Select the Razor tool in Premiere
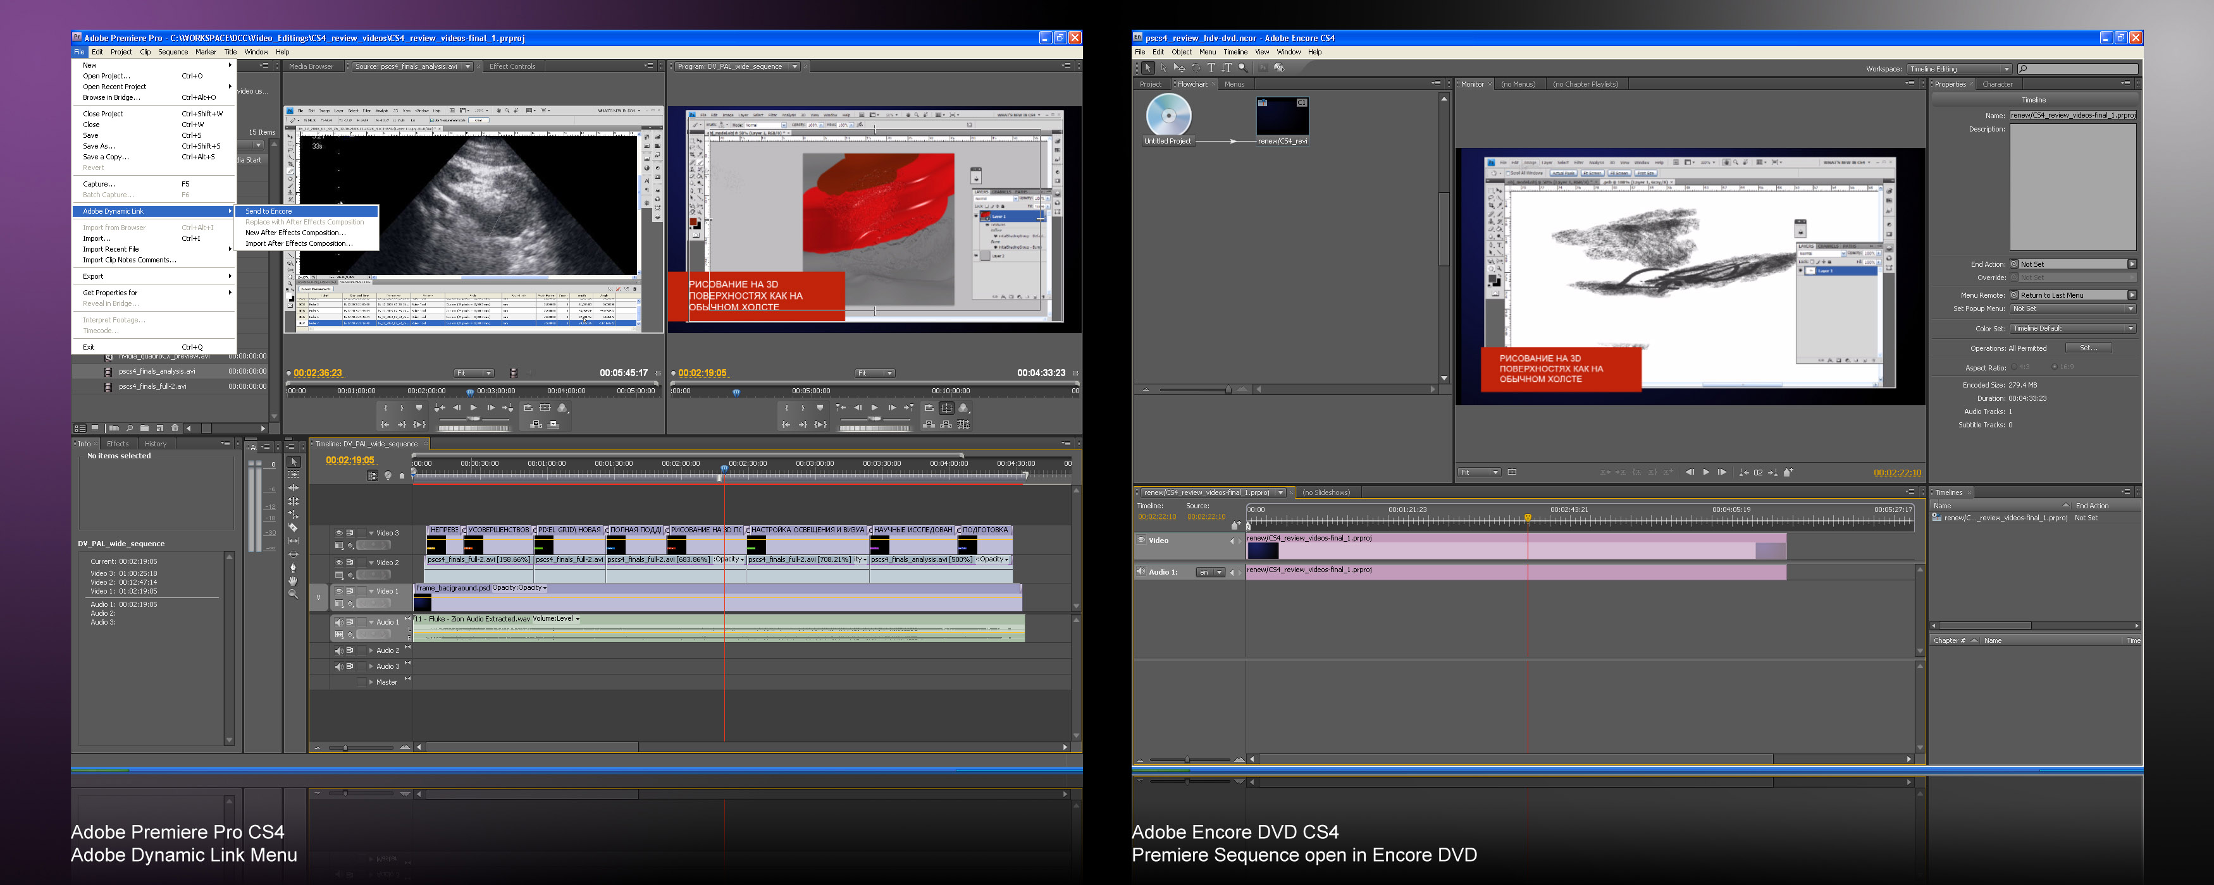Image resolution: width=2214 pixels, height=885 pixels. (293, 528)
